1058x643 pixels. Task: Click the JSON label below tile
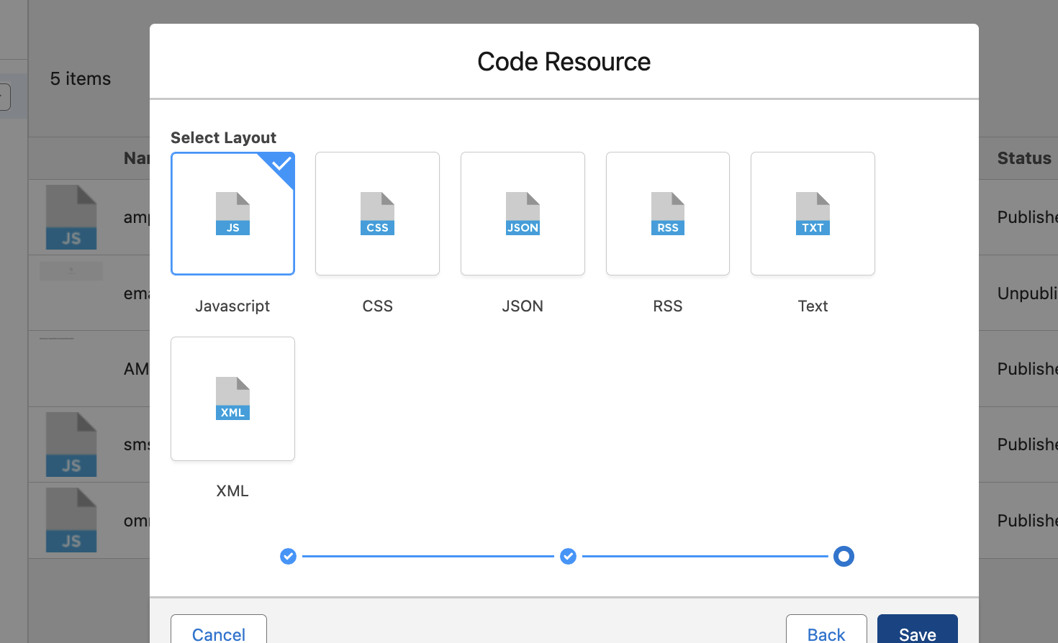click(x=523, y=306)
